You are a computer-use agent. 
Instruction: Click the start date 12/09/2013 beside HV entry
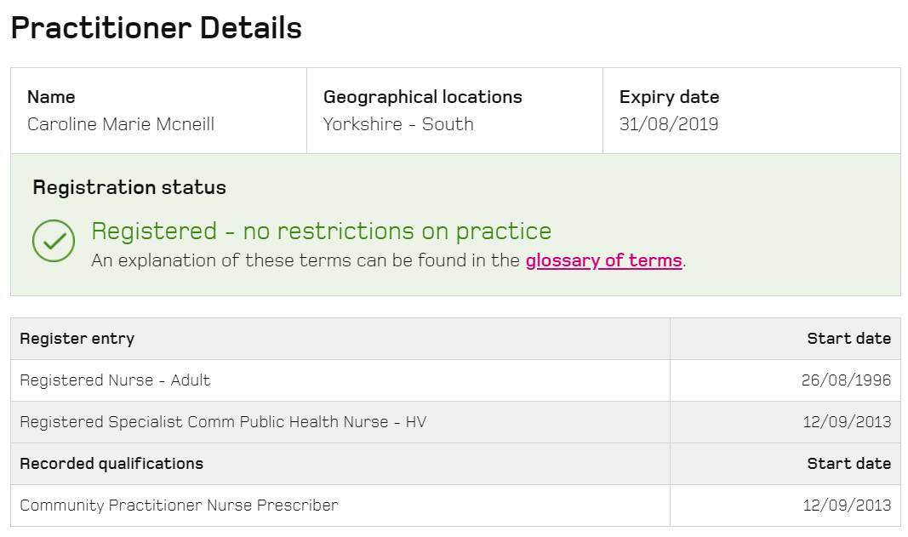(848, 422)
